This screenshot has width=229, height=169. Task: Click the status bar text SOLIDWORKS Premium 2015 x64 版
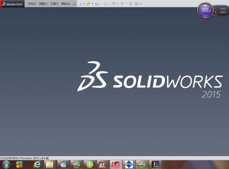25,158
